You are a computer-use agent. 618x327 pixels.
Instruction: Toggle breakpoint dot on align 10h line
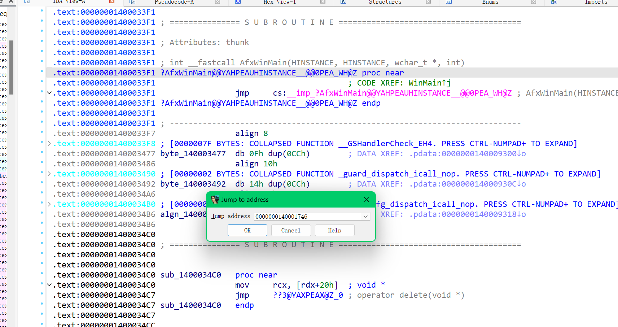point(42,162)
